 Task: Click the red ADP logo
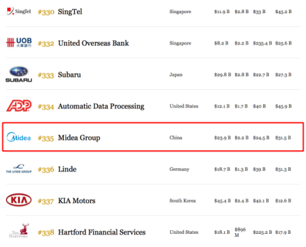[19, 106]
